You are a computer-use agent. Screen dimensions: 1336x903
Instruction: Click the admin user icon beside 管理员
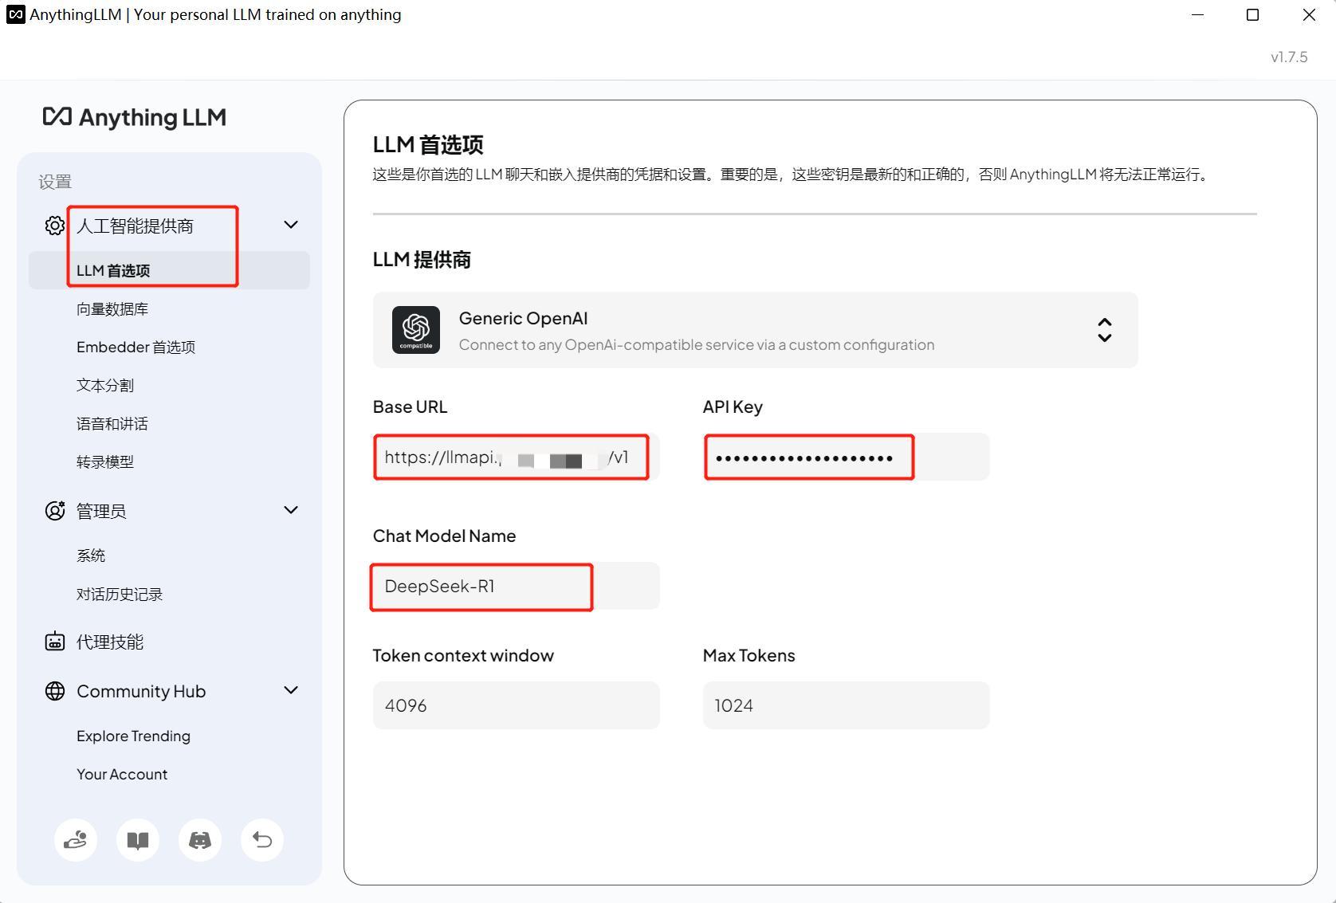(x=54, y=511)
